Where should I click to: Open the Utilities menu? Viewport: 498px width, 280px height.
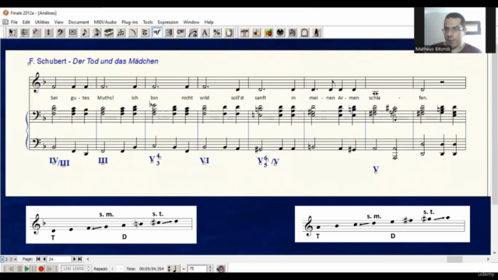click(x=42, y=22)
